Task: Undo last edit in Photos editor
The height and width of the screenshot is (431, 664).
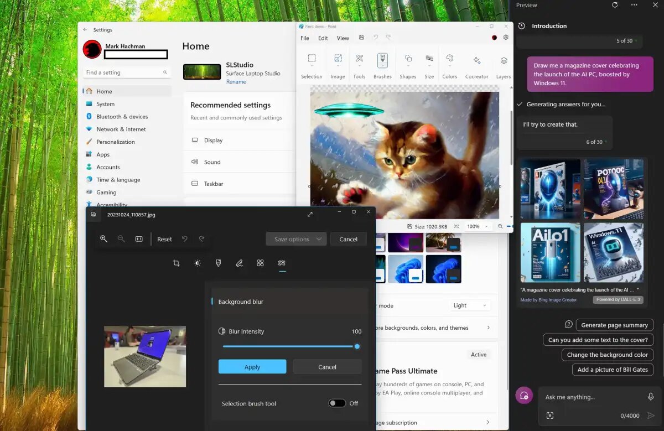Action: [185, 238]
